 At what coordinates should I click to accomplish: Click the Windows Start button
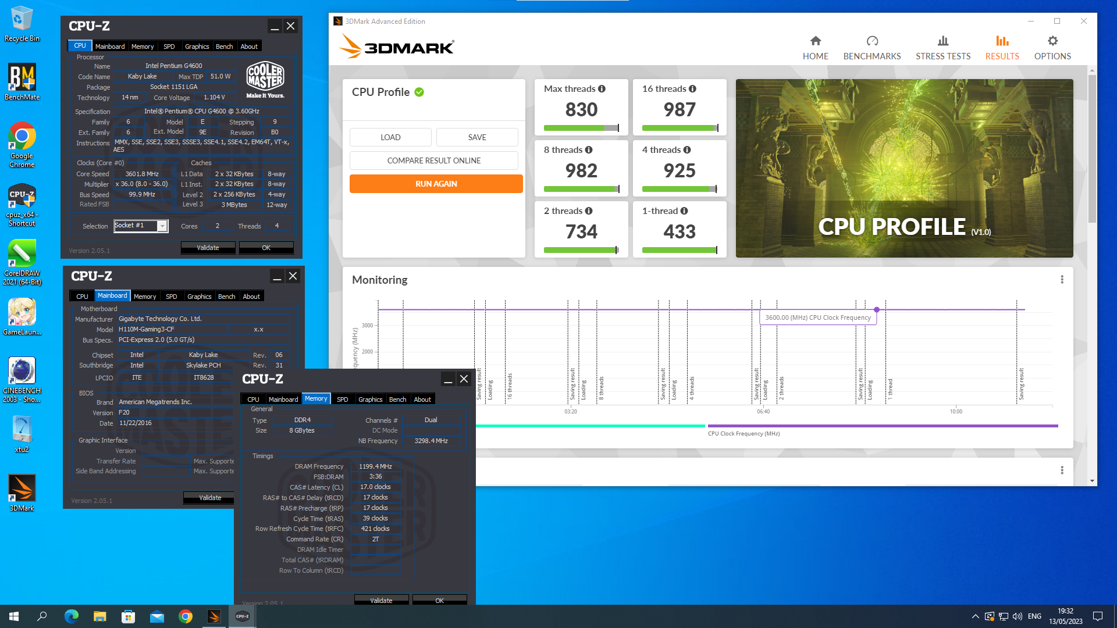point(14,616)
